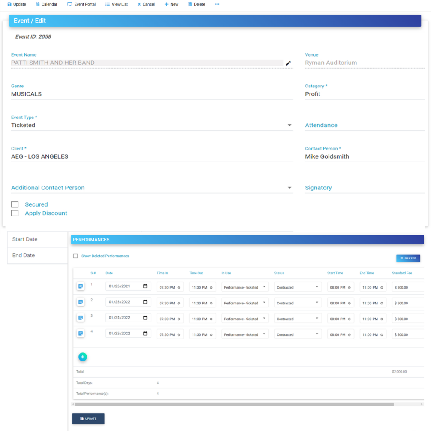The width and height of the screenshot is (431, 439).
Task: Enable the Secured checkbox
Action: coord(15,204)
